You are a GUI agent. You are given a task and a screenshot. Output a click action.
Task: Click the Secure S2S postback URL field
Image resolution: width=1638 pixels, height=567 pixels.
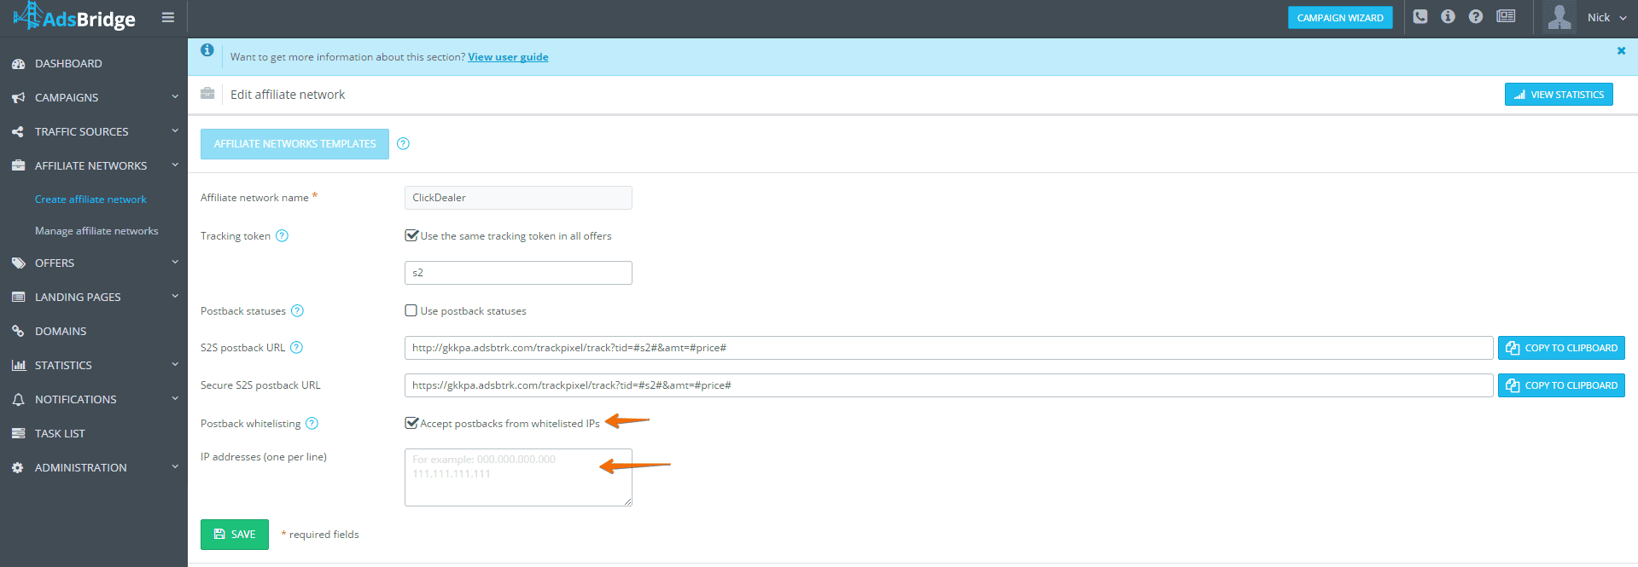[x=948, y=385]
